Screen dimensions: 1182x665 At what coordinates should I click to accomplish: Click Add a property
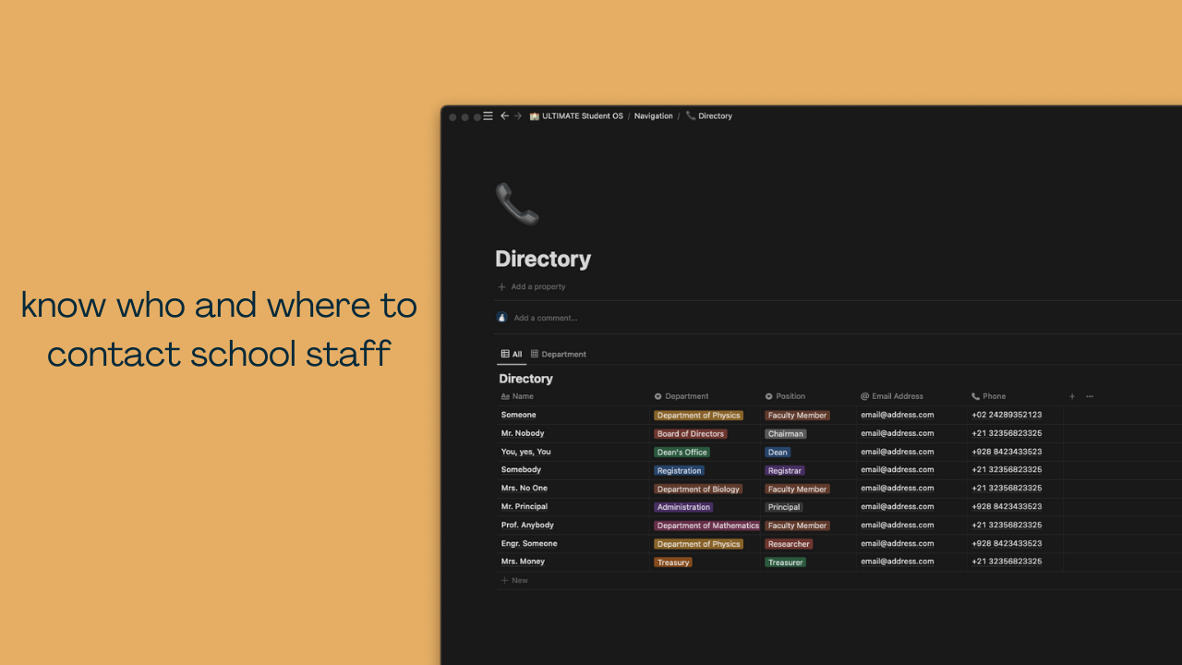pyautogui.click(x=532, y=287)
